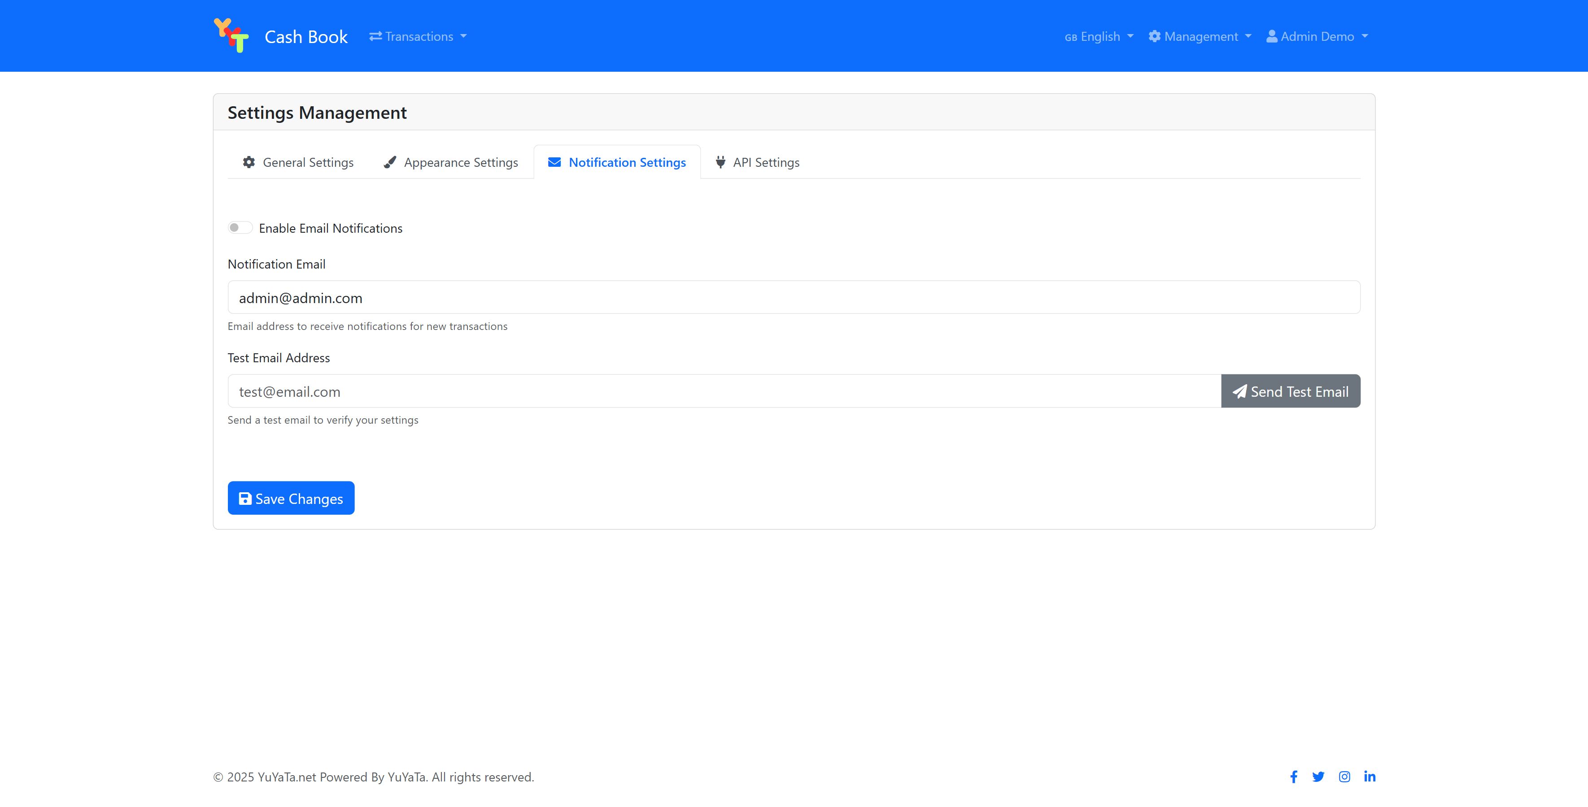Click the Test Email Address field
Screen dimensions: 1588x807
click(x=724, y=391)
